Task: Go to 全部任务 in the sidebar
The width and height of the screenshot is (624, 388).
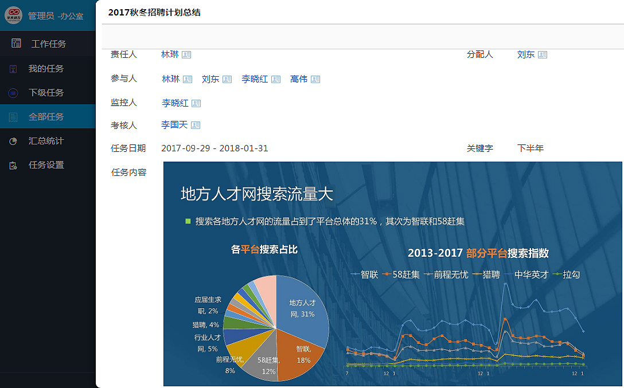Action: pos(46,117)
